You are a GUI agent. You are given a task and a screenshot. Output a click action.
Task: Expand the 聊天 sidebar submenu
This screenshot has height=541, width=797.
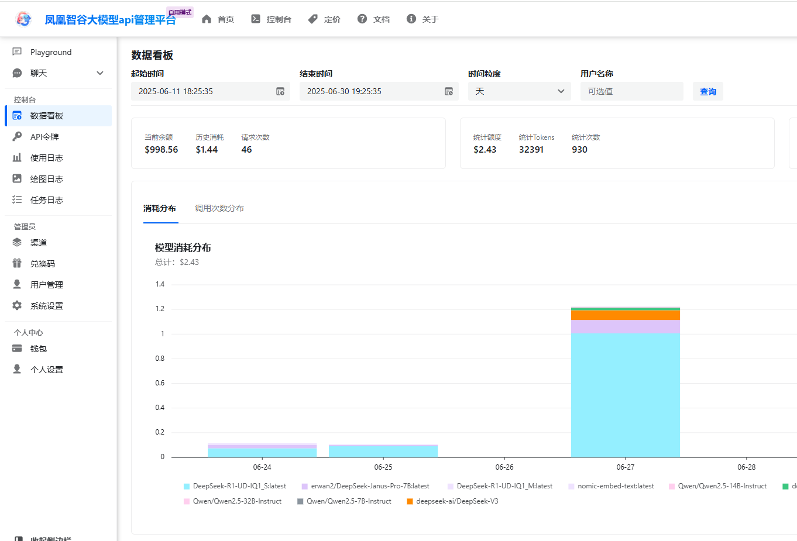point(100,73)
